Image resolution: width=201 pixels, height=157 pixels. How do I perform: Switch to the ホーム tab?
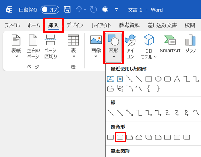34,25
